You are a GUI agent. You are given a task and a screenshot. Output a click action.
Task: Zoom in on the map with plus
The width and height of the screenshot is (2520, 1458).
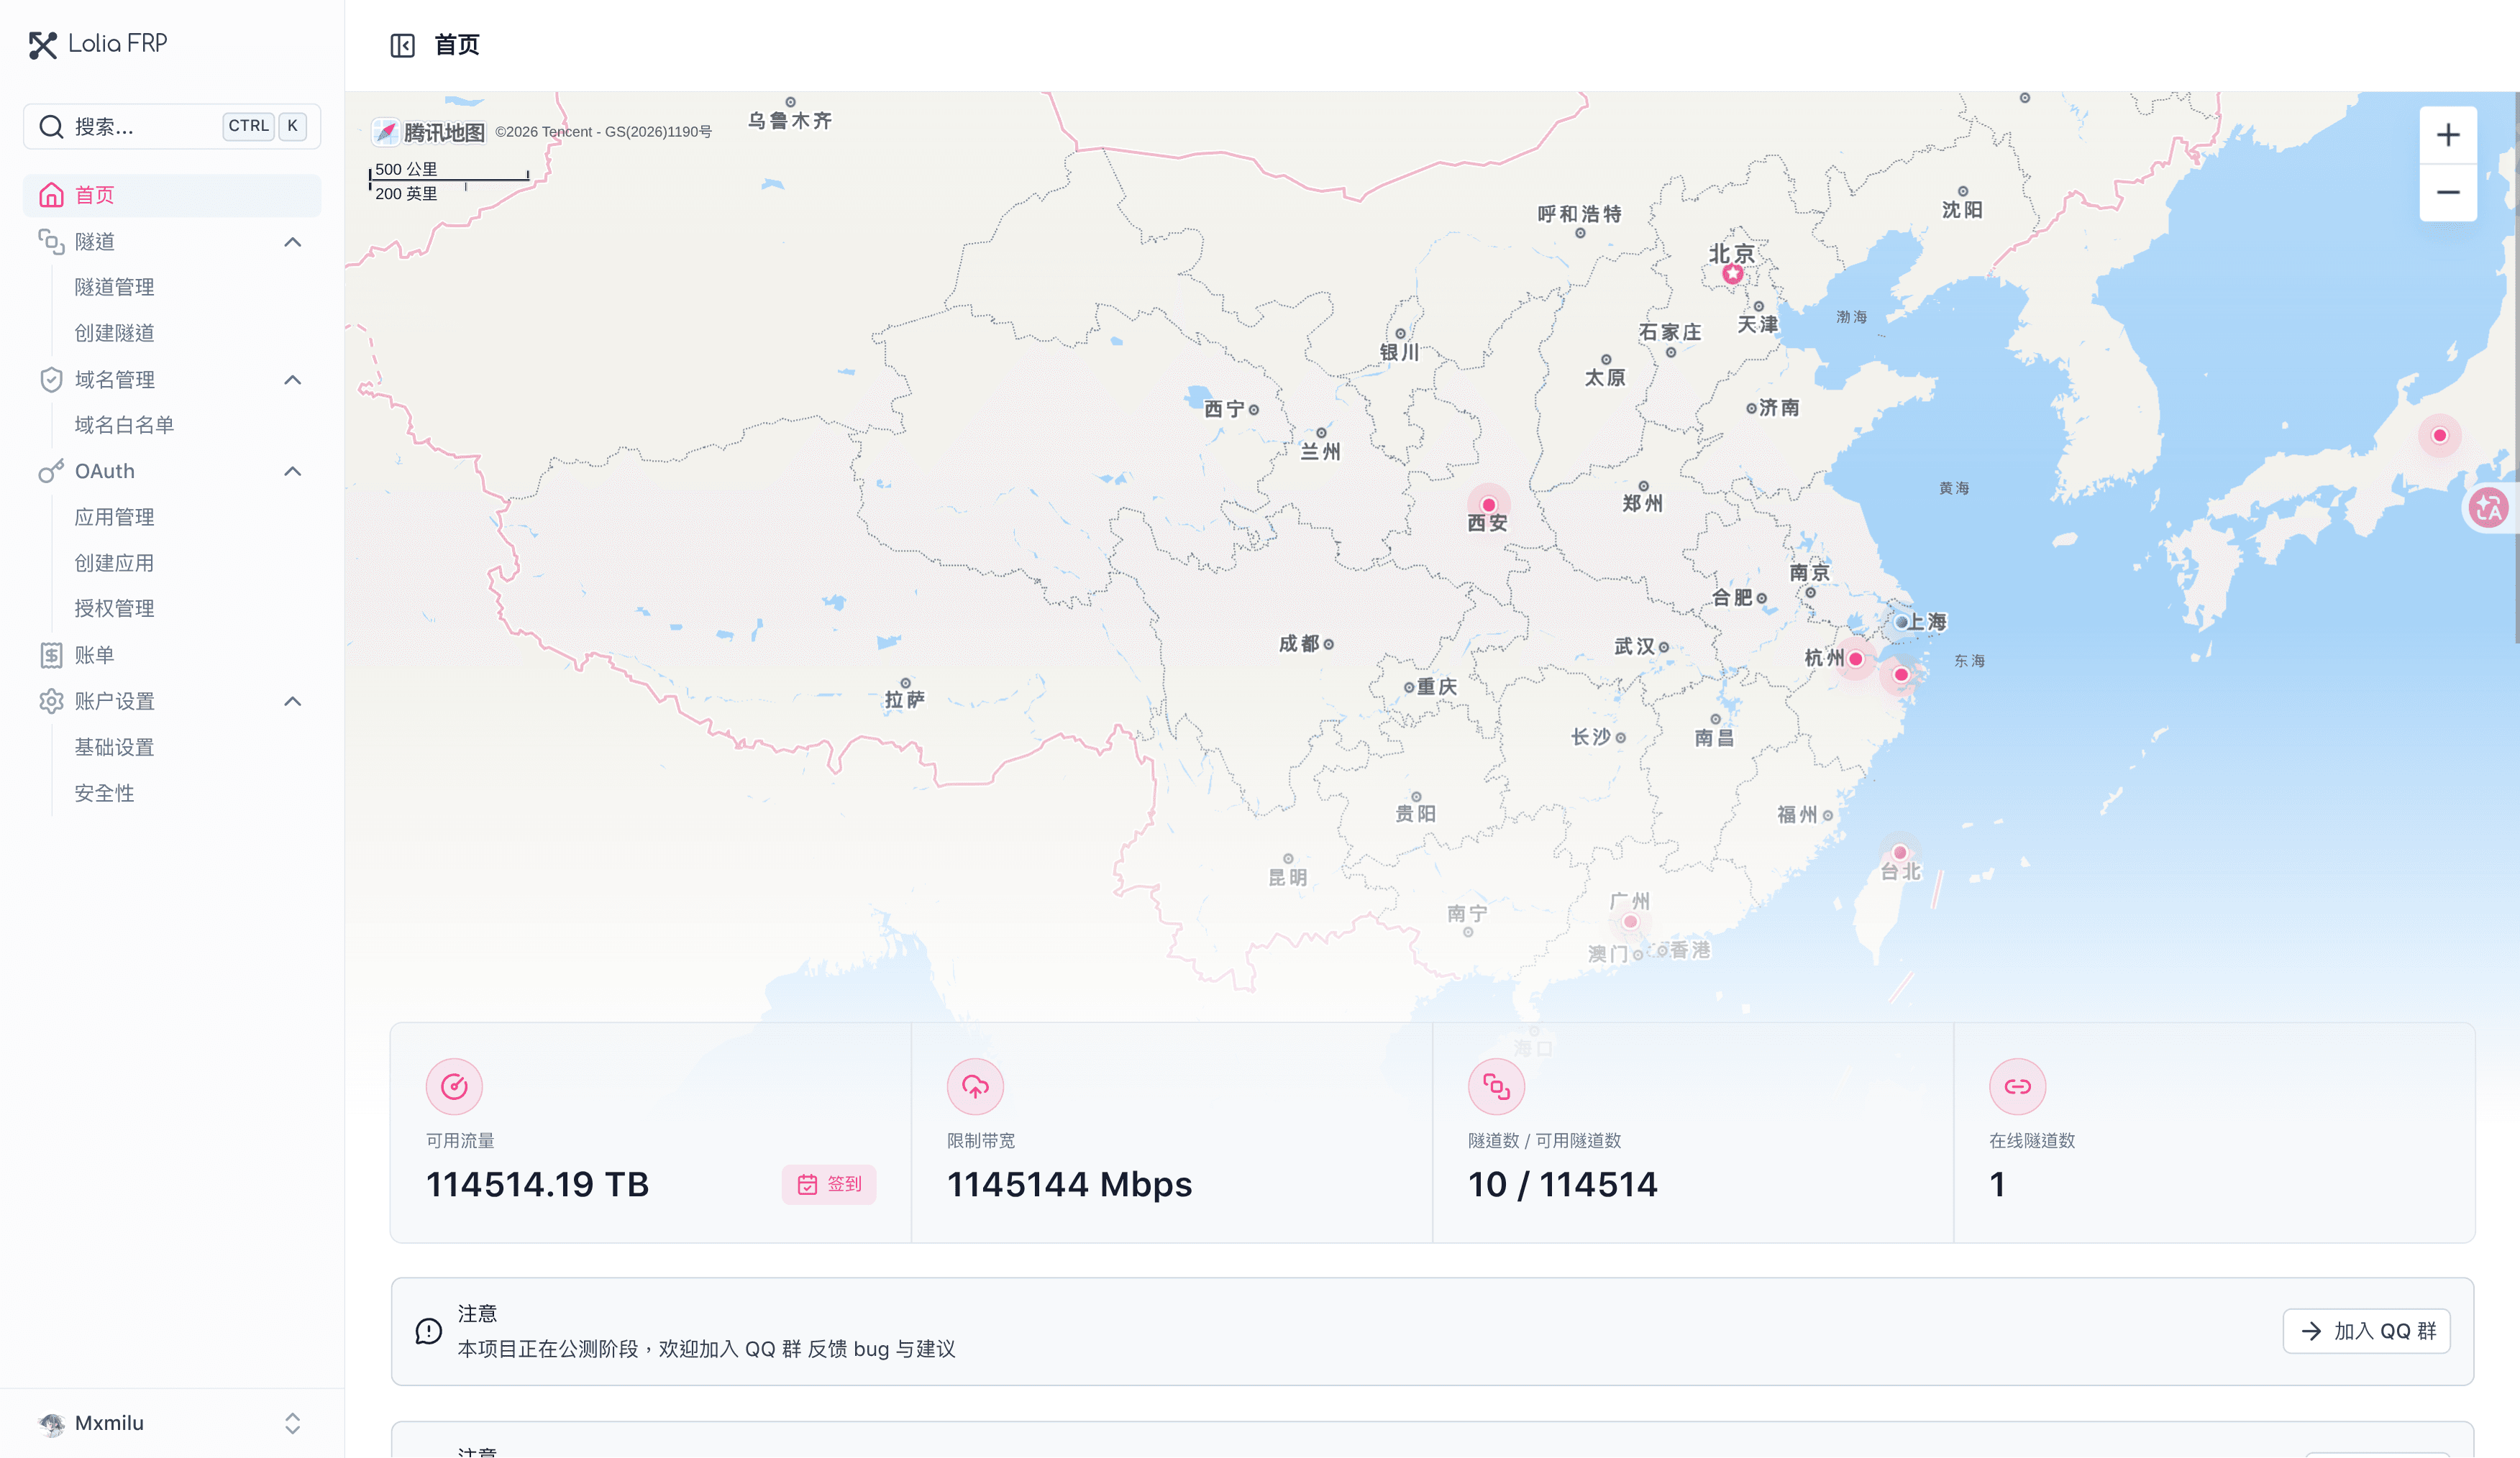point(2447,135)
